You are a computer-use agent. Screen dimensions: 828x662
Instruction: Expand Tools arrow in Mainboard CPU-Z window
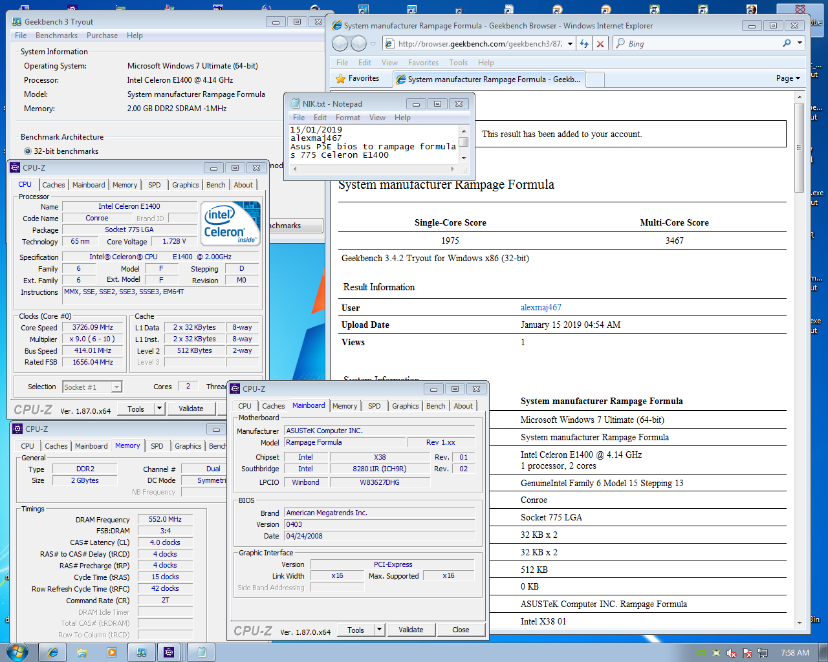click(379, 630)
